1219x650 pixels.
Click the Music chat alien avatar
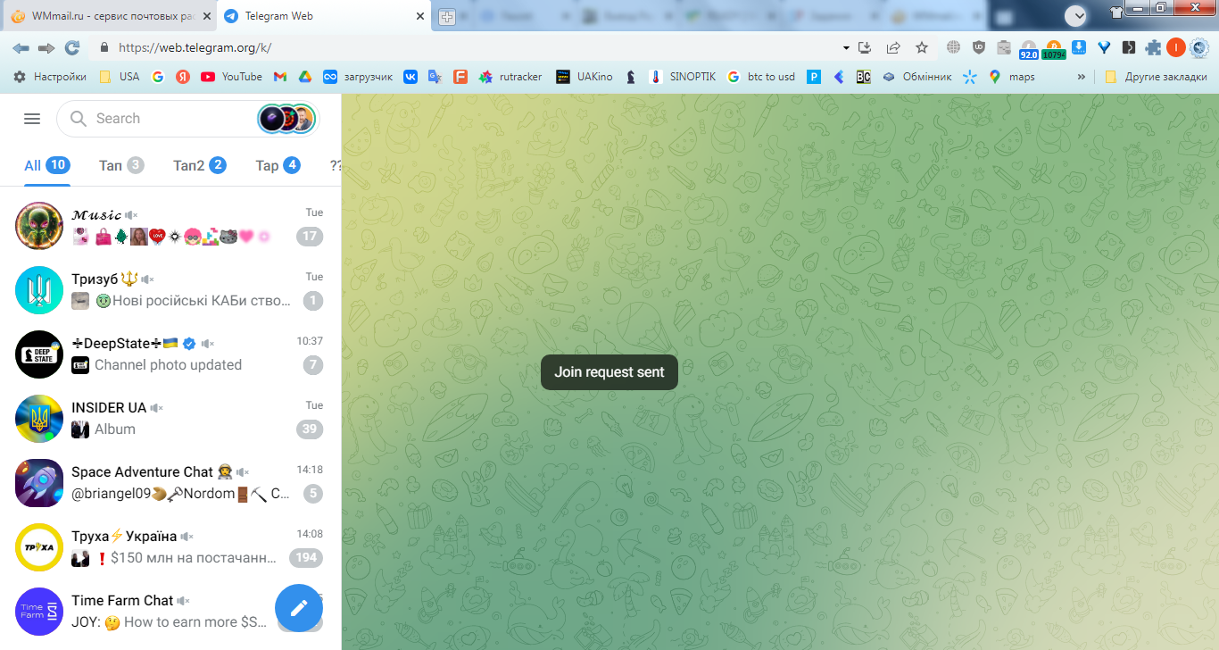39,226
